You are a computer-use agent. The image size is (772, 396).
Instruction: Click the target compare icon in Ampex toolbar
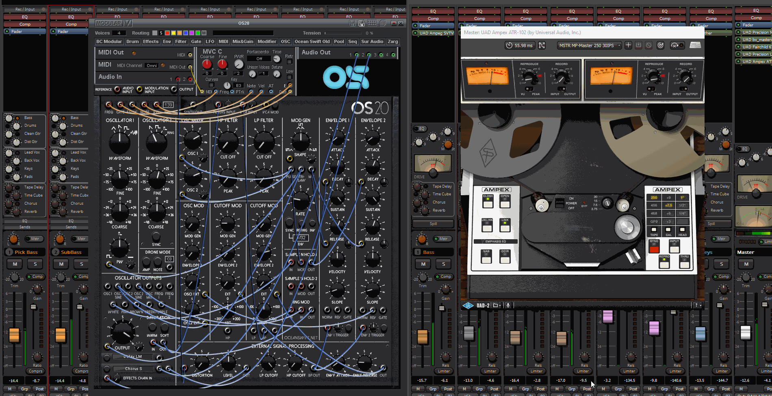pyautogui.click(x=661, y=45)
